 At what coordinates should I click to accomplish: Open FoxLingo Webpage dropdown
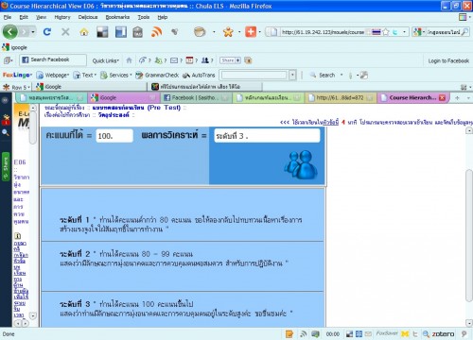point(52,75)
